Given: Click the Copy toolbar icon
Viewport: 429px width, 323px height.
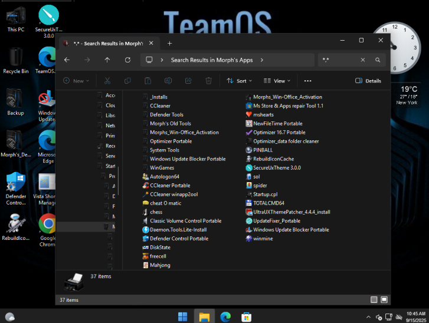Looking at the screenshot, I should [x=127, y=81].
